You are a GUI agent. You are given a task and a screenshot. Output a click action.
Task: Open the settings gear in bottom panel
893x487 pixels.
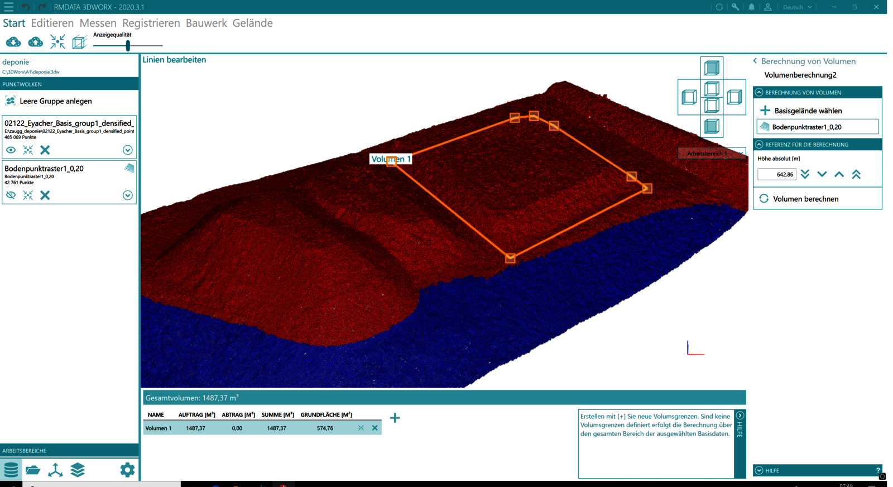(x=127, y=470)
